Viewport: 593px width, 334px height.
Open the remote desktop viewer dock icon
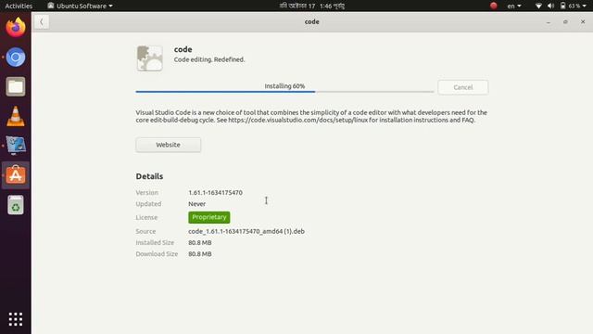tap(16, 146)
